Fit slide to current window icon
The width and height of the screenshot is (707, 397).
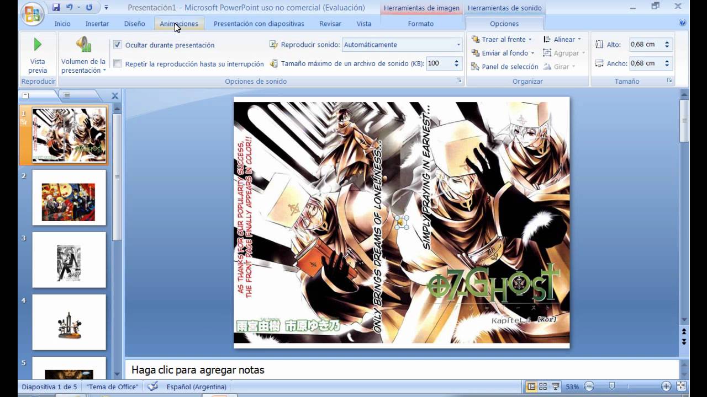tap(682, 387)
